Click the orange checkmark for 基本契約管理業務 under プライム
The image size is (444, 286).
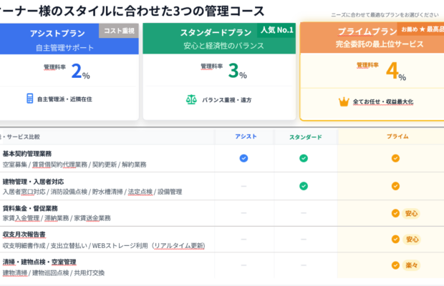pos(395,158)
